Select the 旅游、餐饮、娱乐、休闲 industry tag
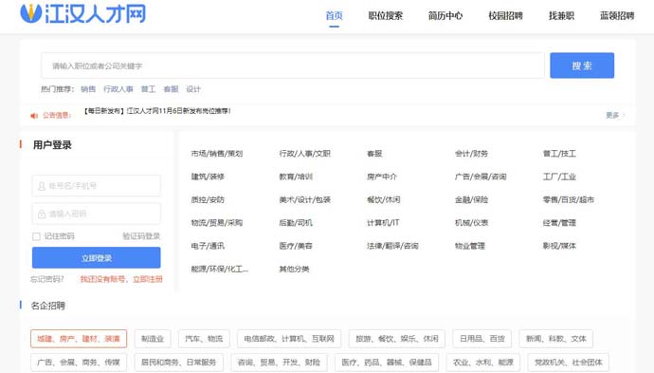 click(396, 339)
